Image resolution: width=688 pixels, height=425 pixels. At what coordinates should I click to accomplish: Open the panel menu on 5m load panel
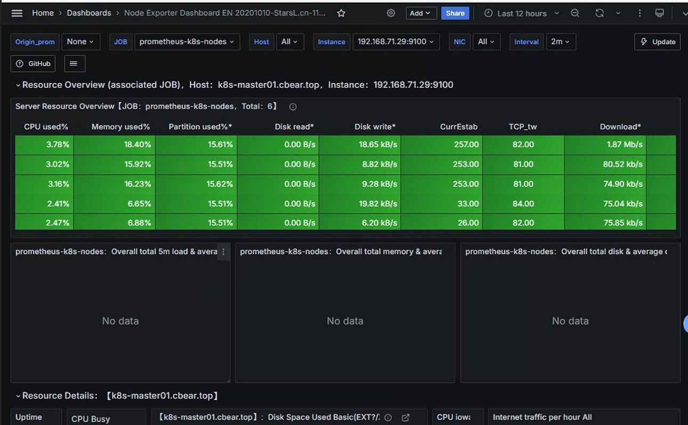point(223,252)
